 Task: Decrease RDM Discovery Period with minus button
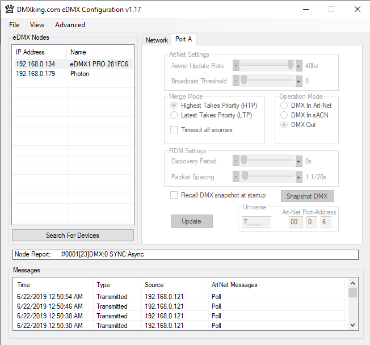pyautogui.click(x=236, y=161)
